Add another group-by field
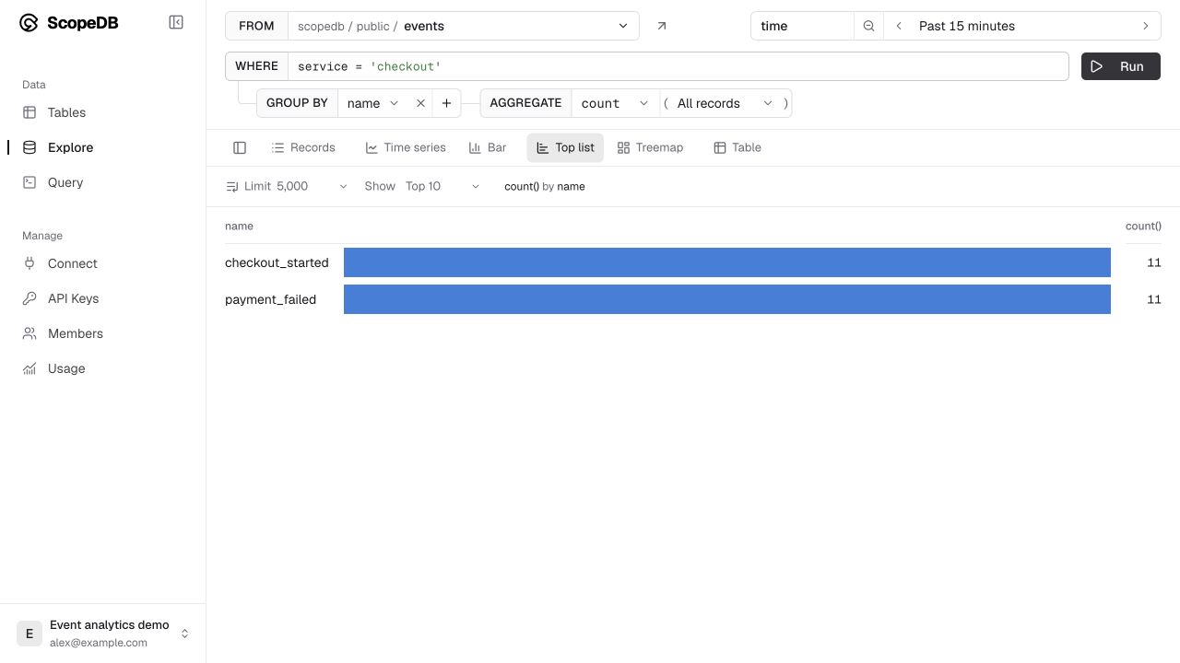 coord(446,103)
